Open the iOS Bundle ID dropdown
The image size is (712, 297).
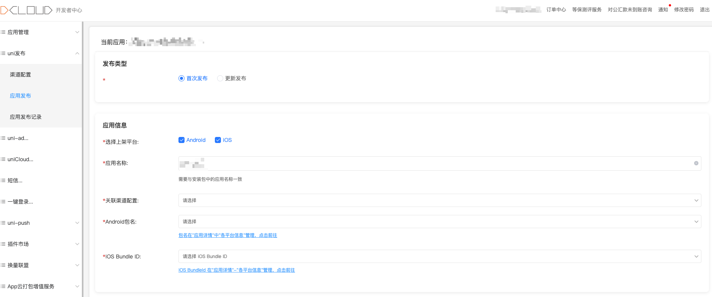tap(440, 257)
